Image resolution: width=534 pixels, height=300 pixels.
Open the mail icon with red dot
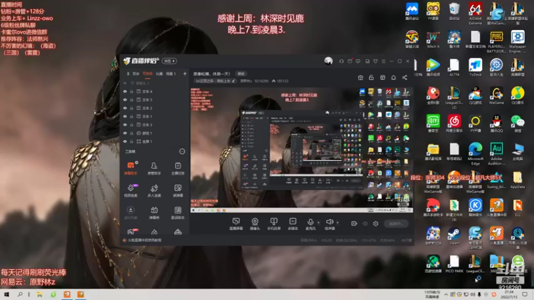[350, 61]
